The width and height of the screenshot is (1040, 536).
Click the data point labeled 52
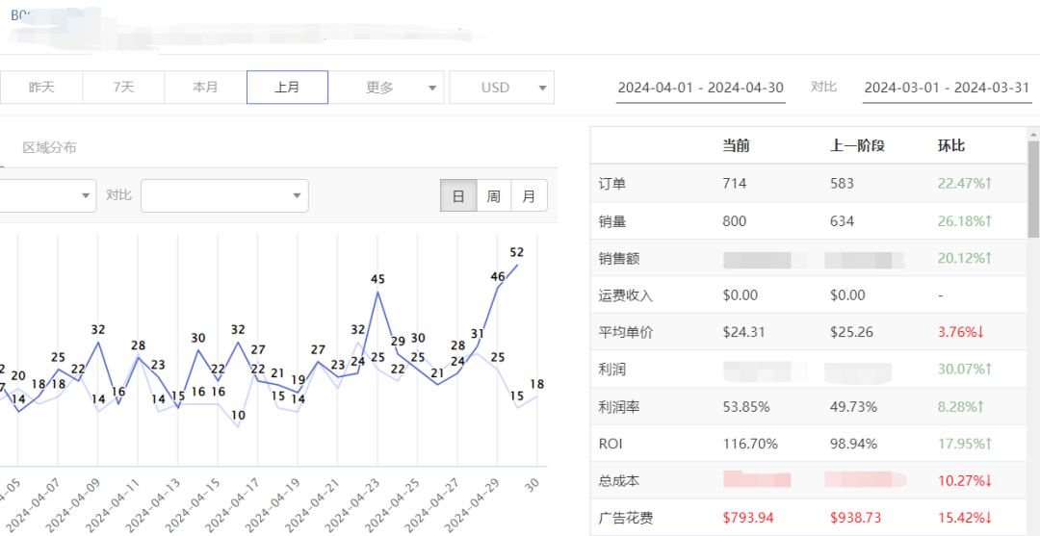[x=518, y=266]
